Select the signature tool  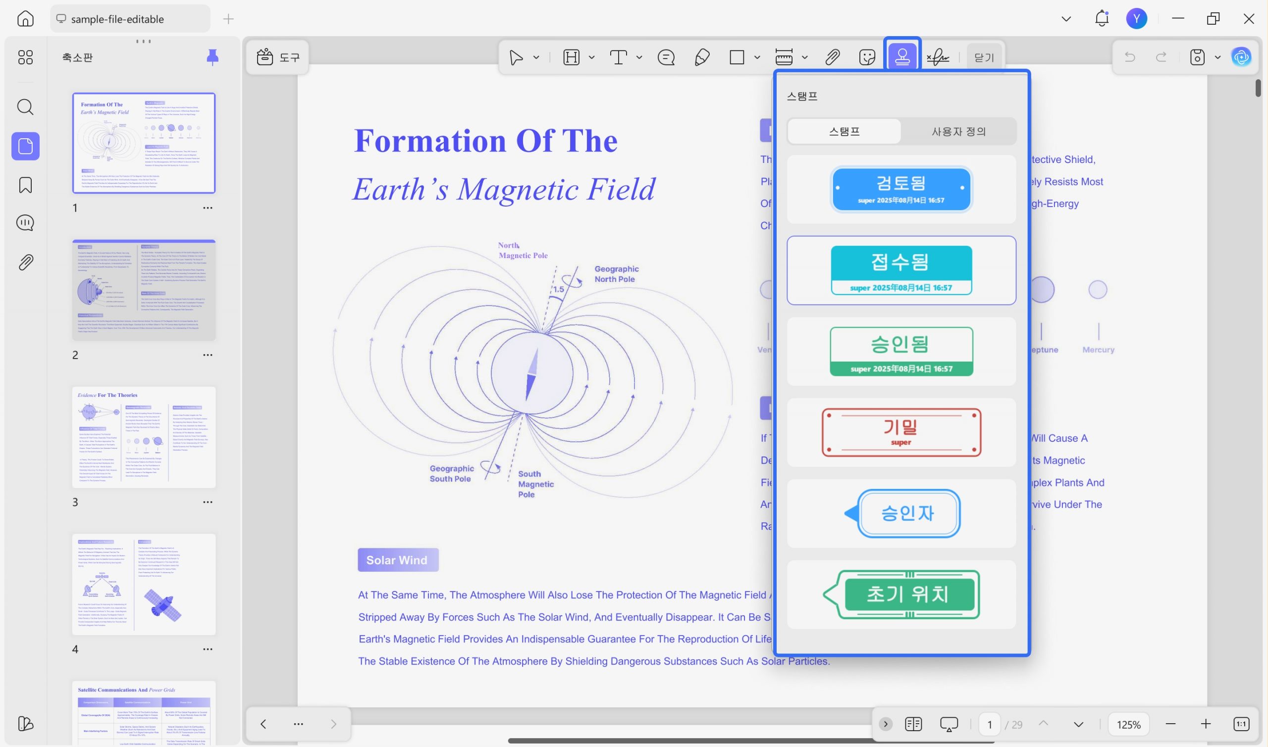click(938, 57)
